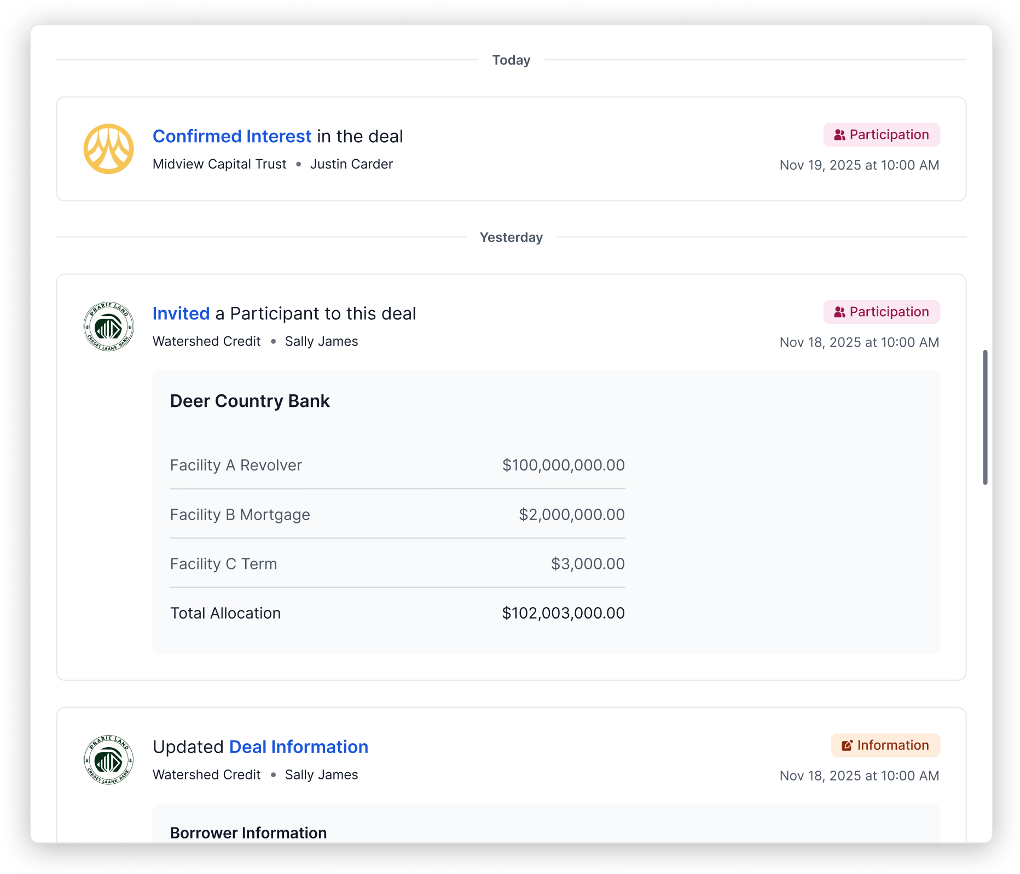This screenshot has height=874, width=1020.
Task: Click the Midview Capital Trust company name
Action: 219,164
